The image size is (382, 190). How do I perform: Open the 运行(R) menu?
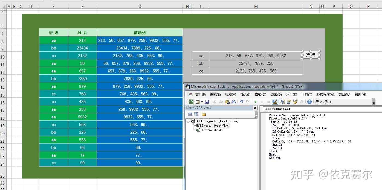pyautogui.click(x=291, y=95)
